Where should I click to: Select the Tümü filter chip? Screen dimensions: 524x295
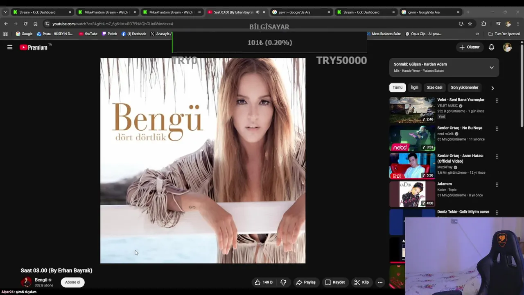click(398, 87)
